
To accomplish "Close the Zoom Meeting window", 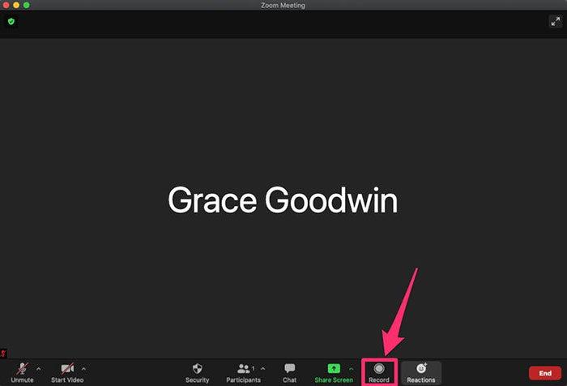I will [6, 5].
